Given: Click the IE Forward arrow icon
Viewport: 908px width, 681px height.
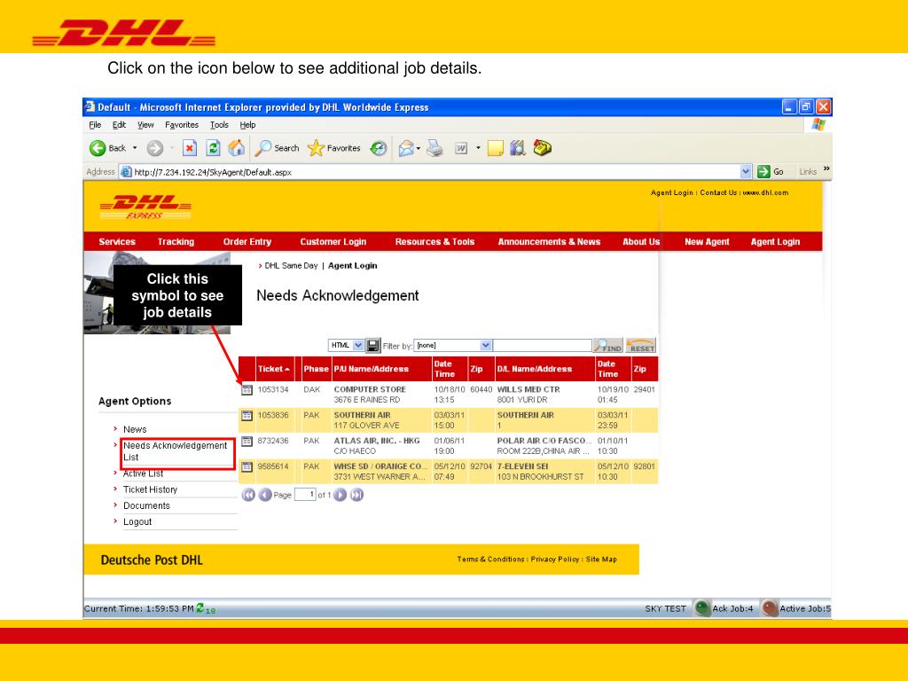Looking at the screenshot, I should (154, 148).
